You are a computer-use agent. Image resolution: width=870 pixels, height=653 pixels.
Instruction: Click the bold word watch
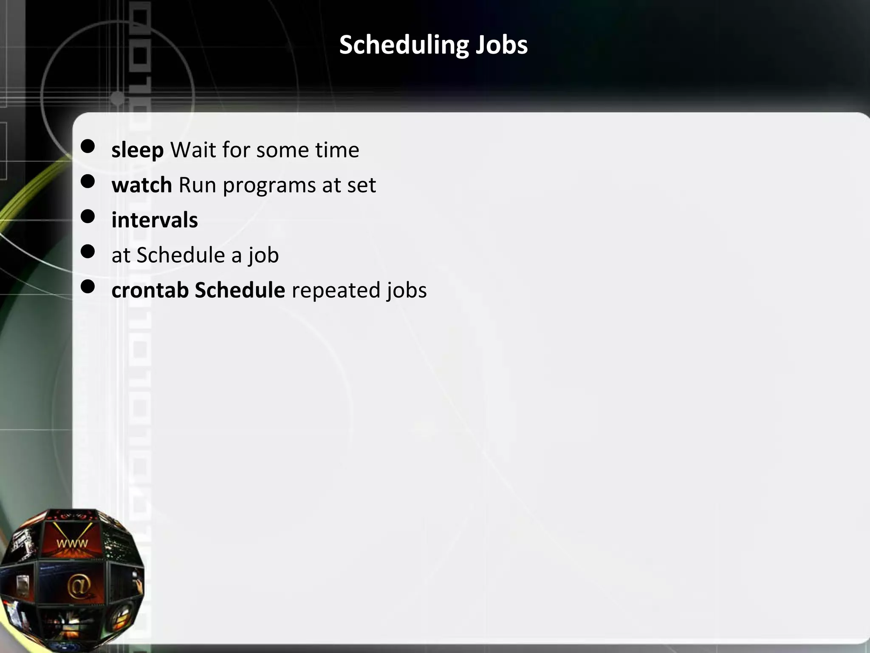tap(142, 185)
